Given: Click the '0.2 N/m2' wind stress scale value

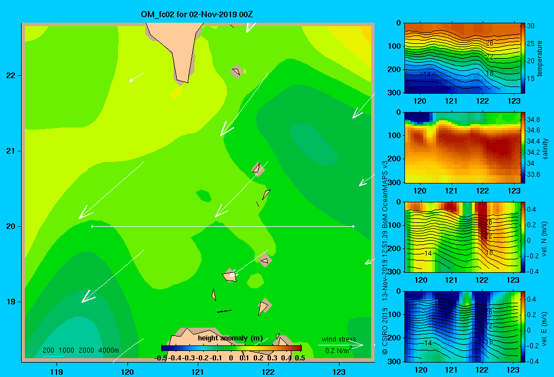Looking at the screenshot, I should tap(338, 350).
